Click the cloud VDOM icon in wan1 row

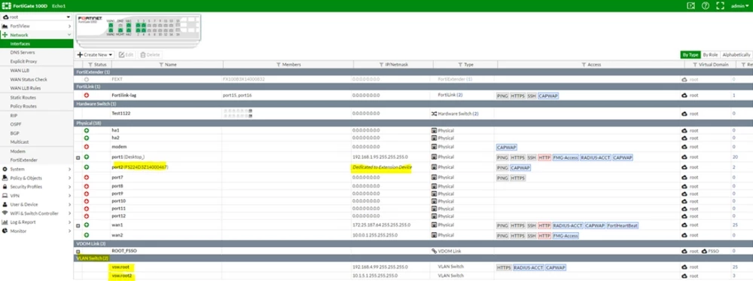pos(684,225)
